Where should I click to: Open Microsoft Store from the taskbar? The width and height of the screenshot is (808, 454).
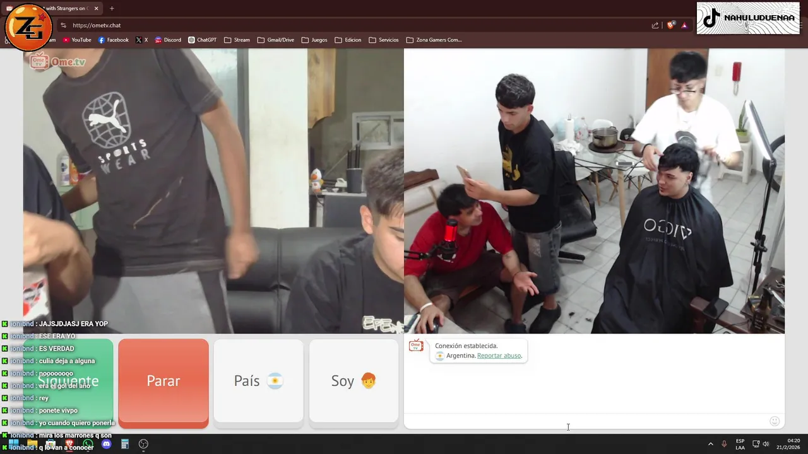[50, 444]
